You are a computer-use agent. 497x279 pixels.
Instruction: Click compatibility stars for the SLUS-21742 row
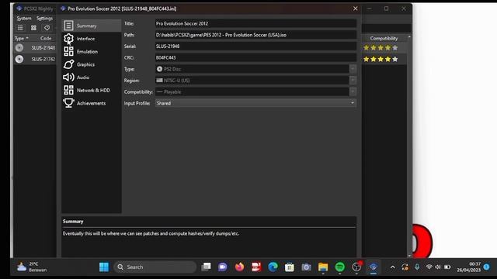[381, 59]
